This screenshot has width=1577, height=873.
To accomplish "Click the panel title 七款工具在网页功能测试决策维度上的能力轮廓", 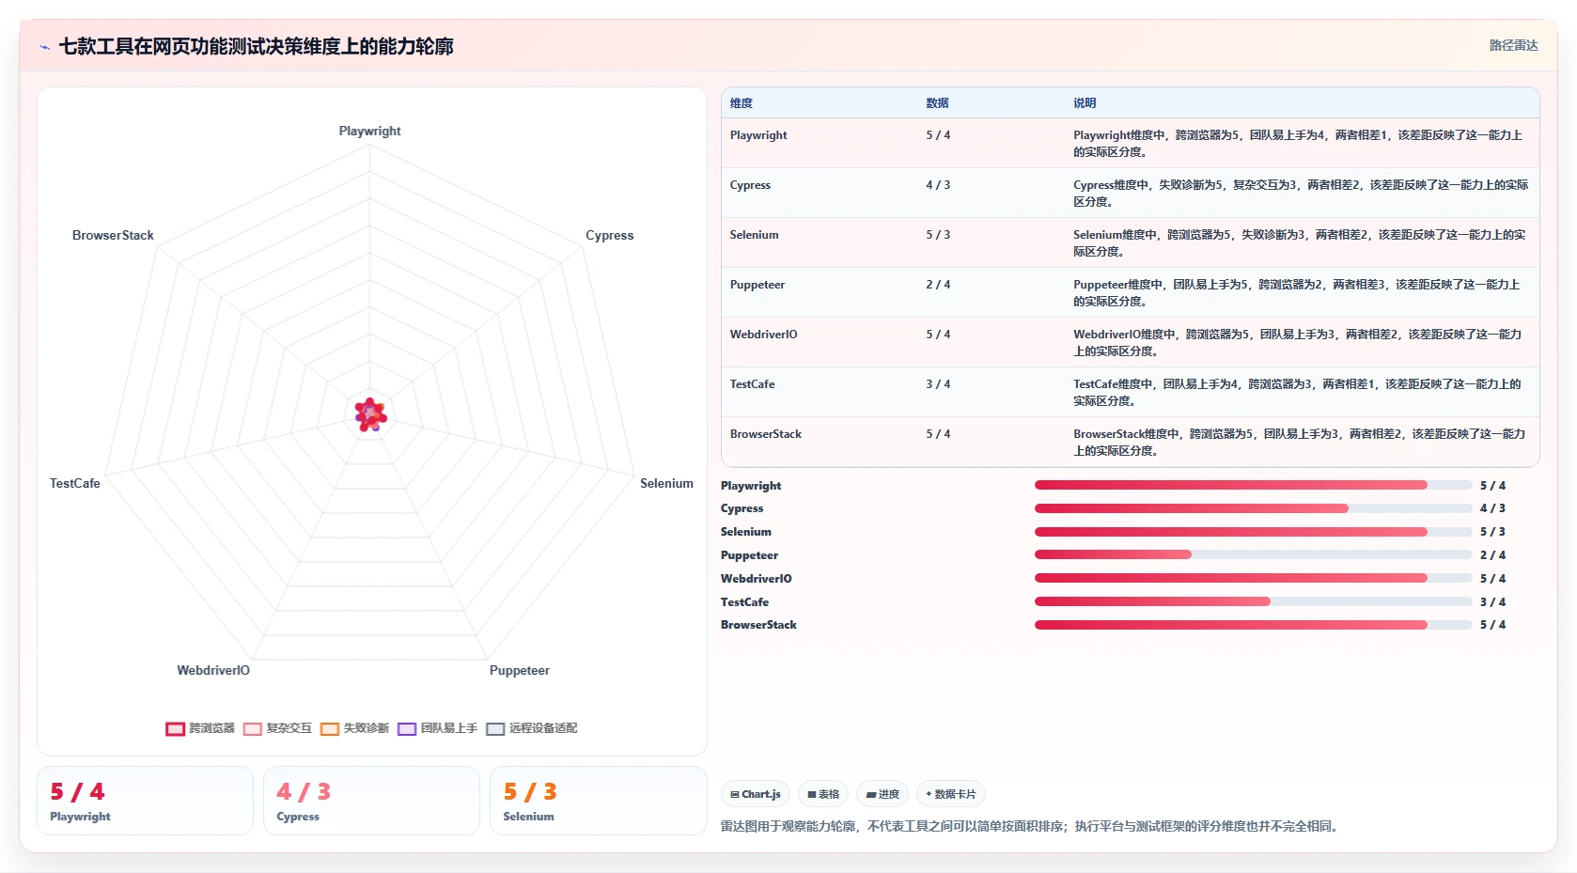I will [256, 47].
